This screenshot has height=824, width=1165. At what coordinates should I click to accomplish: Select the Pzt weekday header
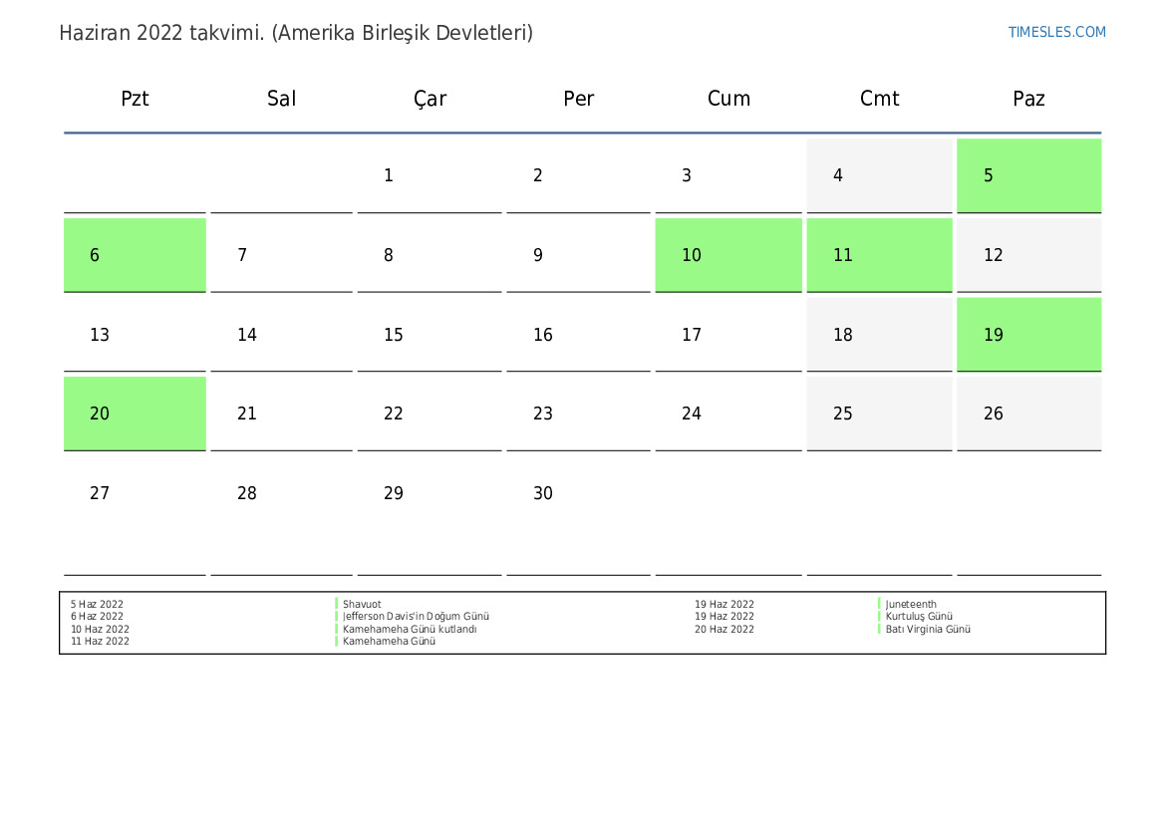tap(135, 99)
